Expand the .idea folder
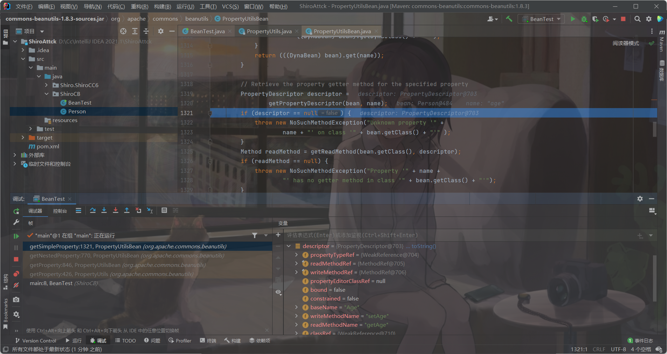Image resolution: width=667 pixels, height=354 pixels. point(23,50)
